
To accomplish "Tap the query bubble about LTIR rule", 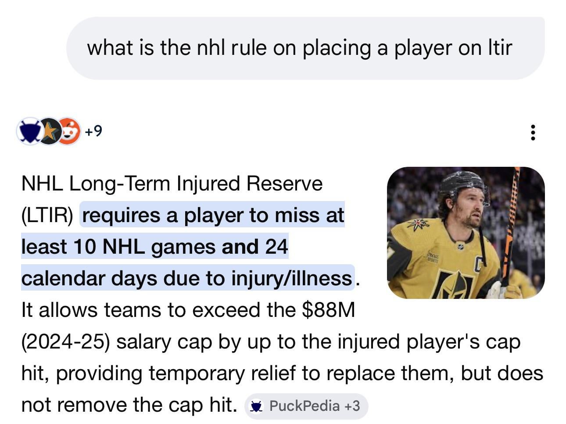I will (x=299, y=48).
